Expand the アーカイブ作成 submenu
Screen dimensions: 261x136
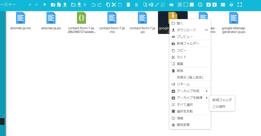click(190, 91)
